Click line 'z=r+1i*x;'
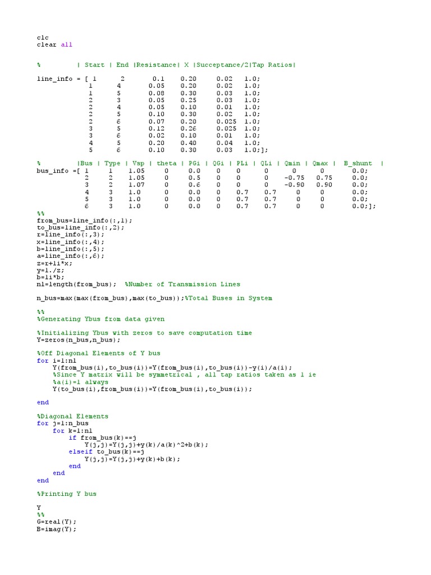 [x=54, y=263]
